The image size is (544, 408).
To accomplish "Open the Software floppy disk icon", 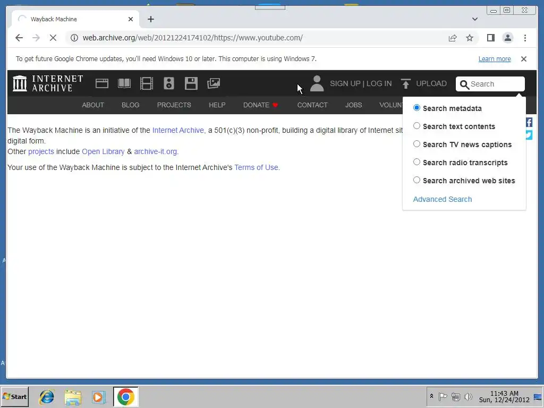I will click(x=191, y=83).
